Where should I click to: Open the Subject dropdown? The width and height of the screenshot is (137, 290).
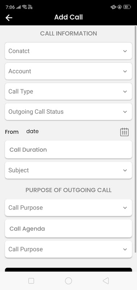click(x=68, y=170)
